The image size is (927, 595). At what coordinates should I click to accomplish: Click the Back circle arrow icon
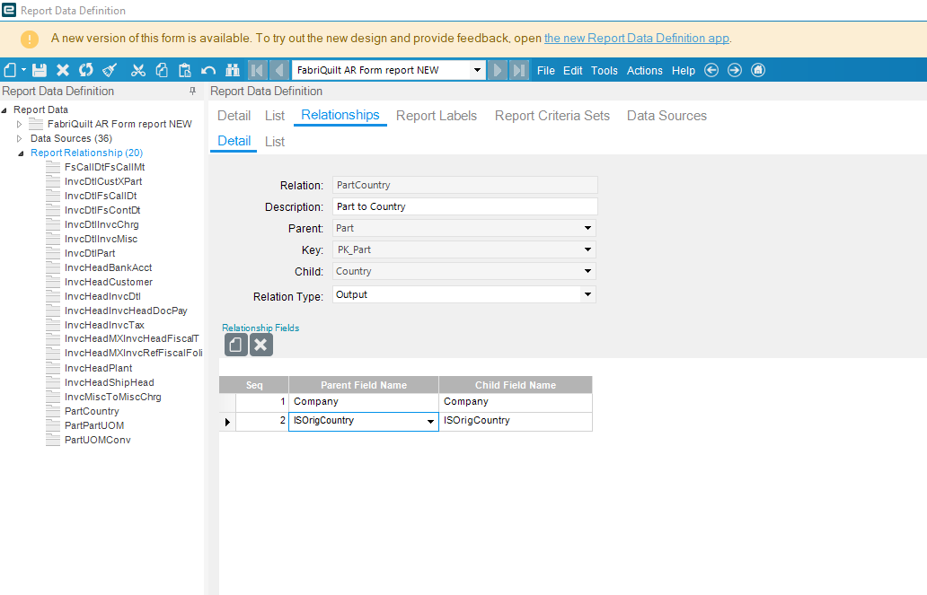(x=711, y=70)
